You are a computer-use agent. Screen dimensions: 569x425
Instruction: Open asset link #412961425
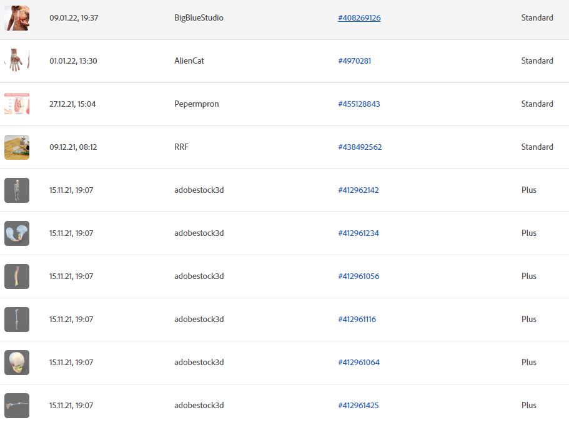coord(359,406)
